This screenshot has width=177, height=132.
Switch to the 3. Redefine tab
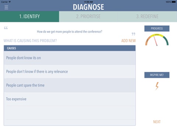(147, 16)
